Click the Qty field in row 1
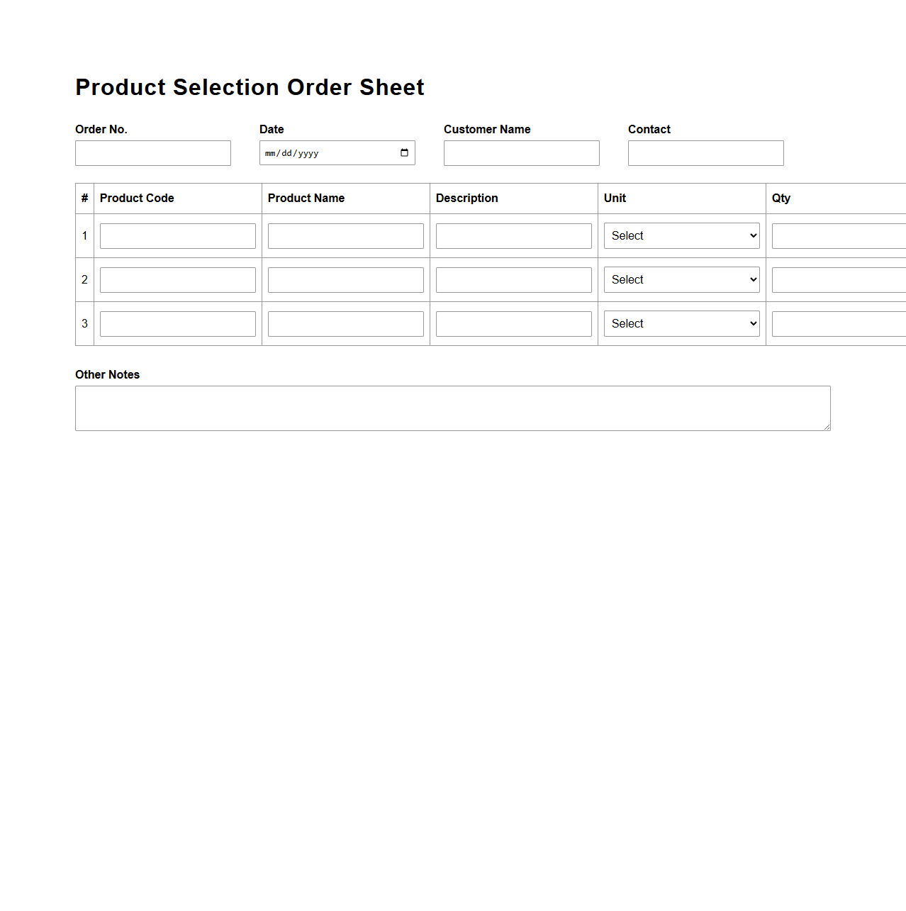Viewport: 906px width, 911px height. [837, 235]
